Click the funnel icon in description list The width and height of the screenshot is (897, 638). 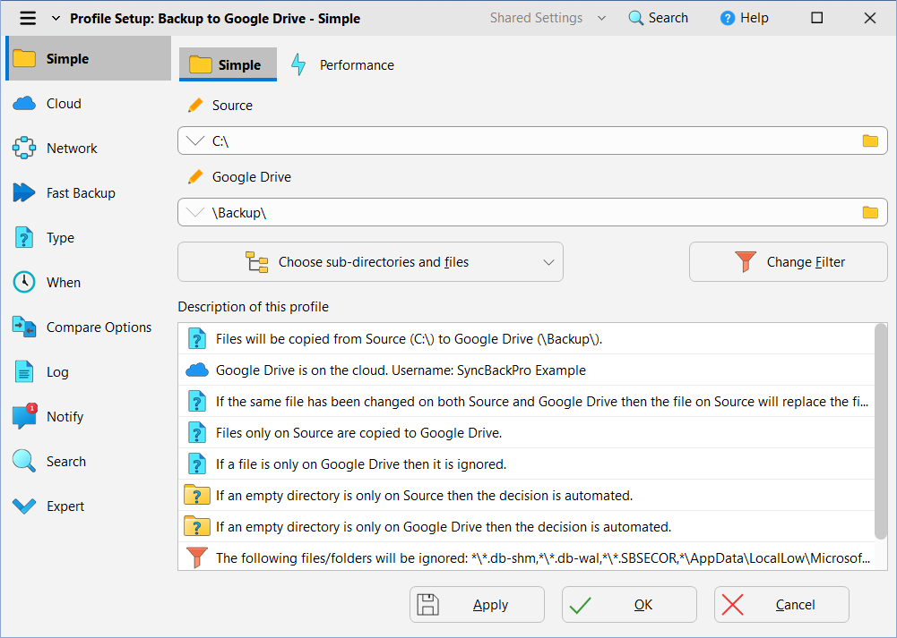click(197, 558)
